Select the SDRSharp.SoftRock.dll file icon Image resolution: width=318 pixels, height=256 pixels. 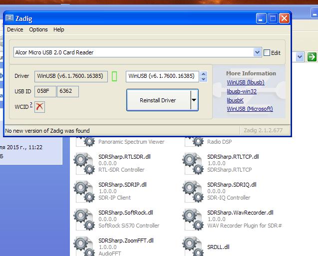(x=84, y=220)
